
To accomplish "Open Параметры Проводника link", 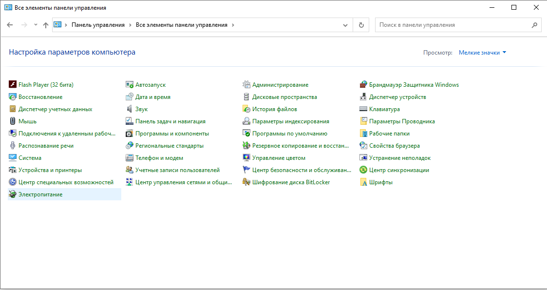I will point(402,121).
